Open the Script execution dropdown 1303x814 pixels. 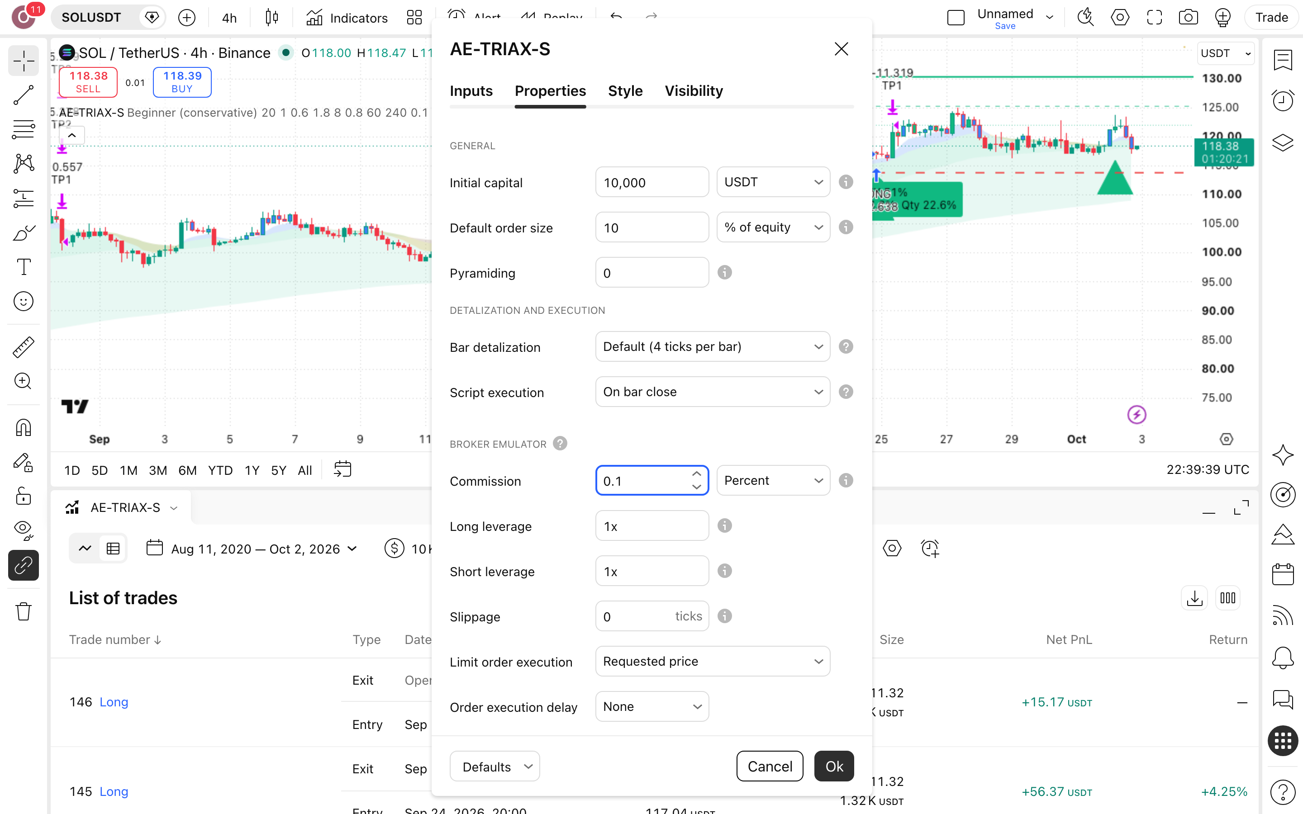[x=712, y=392]
